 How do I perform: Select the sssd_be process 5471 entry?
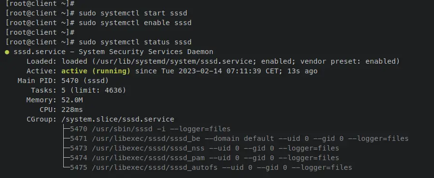click(x=239, y=139)
